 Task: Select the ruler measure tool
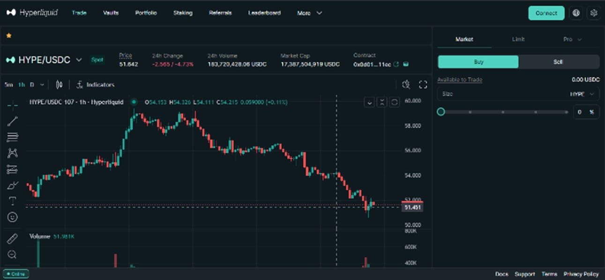tap(13, 239)
